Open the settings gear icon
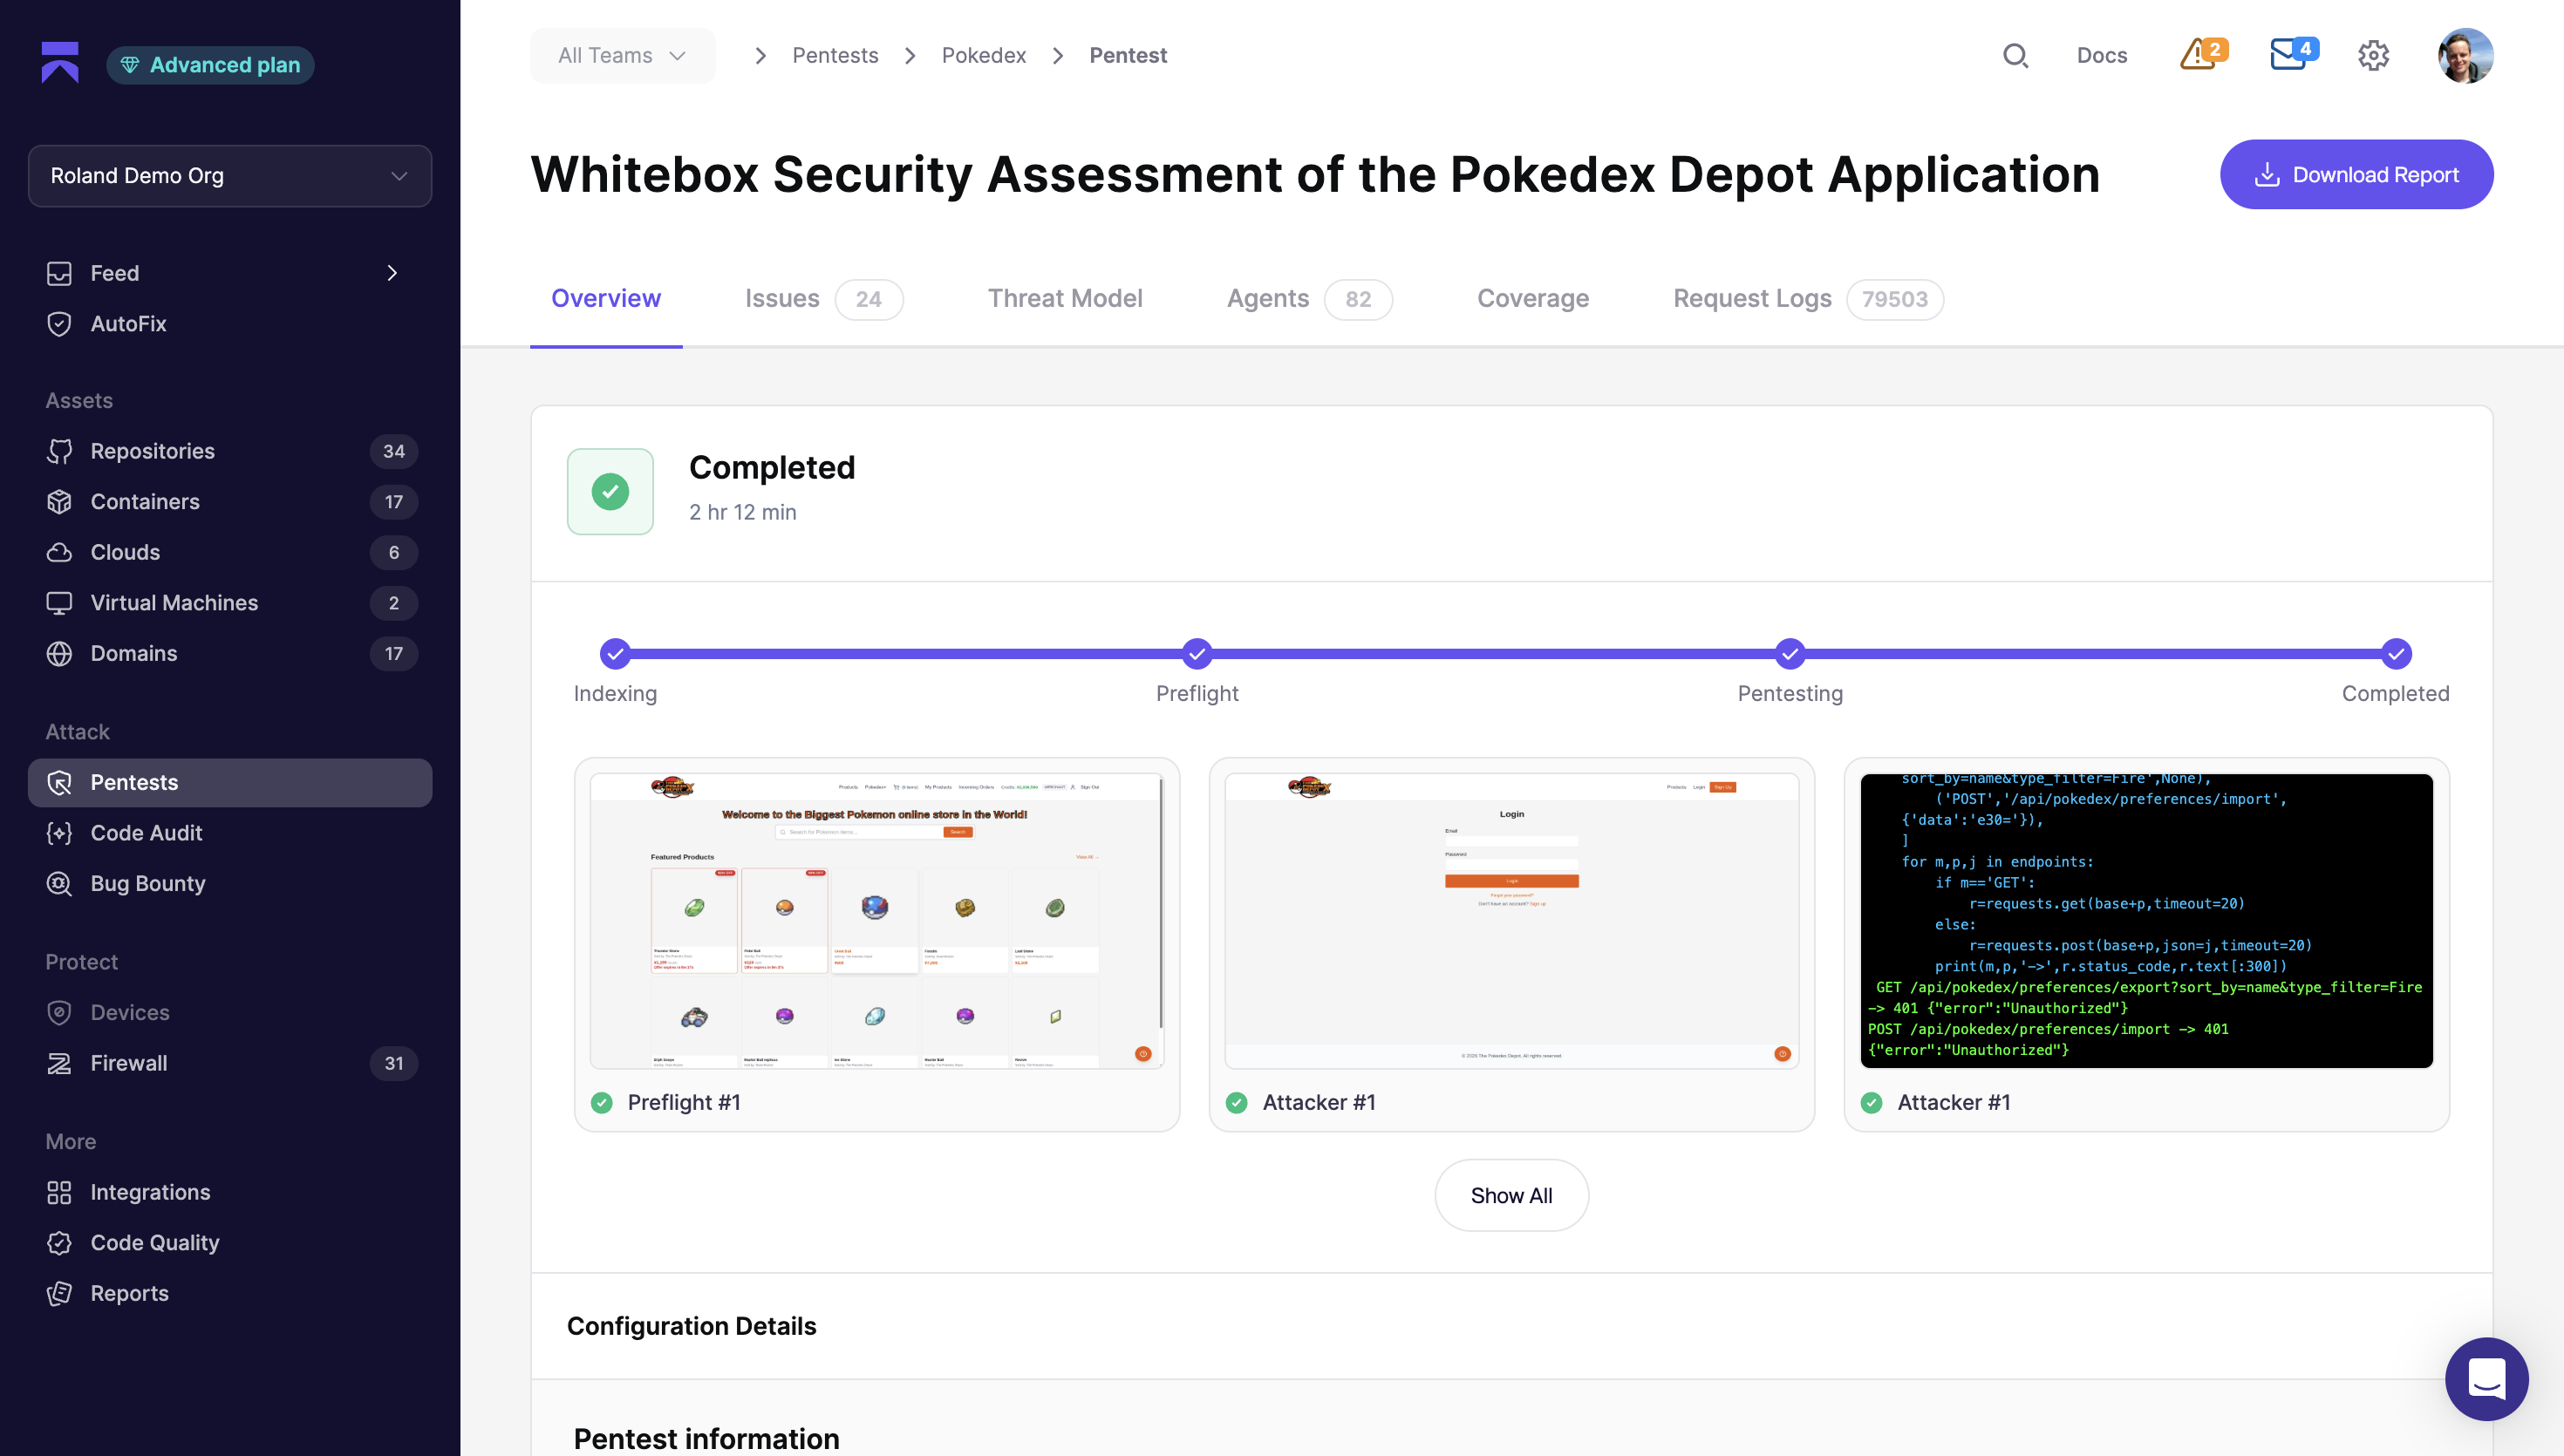Screen dimensions: 2564x1456 [x=2373, y=55]
